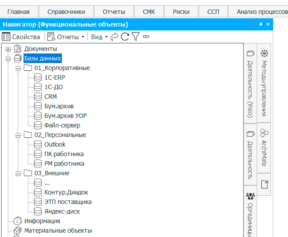Switch to Методы управления side tab

[264, 83]
